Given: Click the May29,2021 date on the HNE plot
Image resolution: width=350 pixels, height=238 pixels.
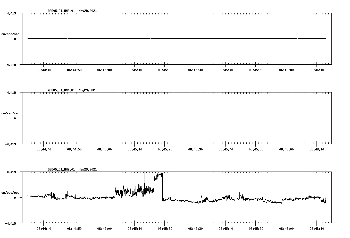Looking at the screenshot, I should coord(88,11).
